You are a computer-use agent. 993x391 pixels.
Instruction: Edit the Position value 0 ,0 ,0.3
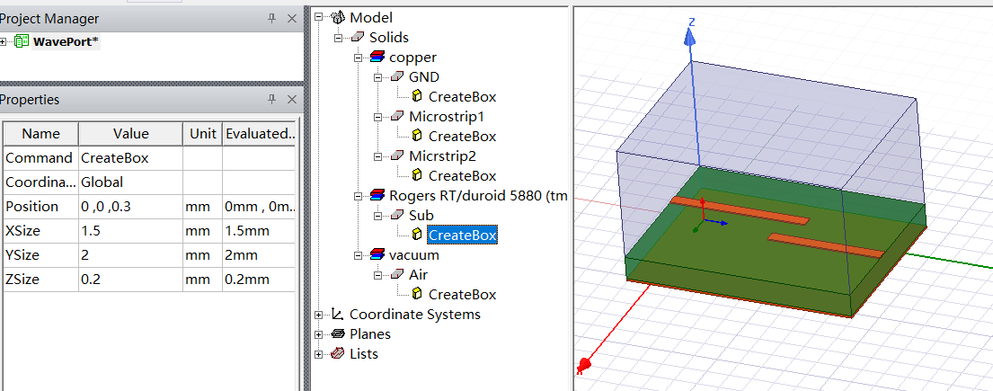[131, 207]
